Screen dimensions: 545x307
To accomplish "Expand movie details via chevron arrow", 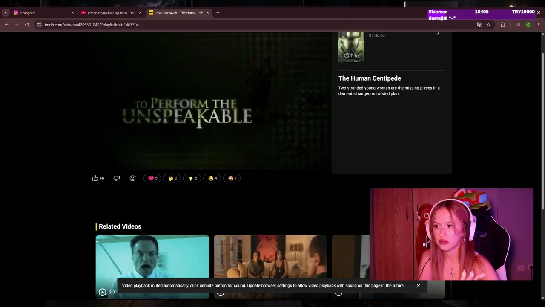I will [438, 33].
